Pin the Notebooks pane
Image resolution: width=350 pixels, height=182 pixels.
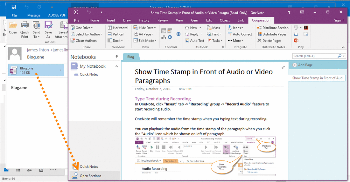(117, 57)
